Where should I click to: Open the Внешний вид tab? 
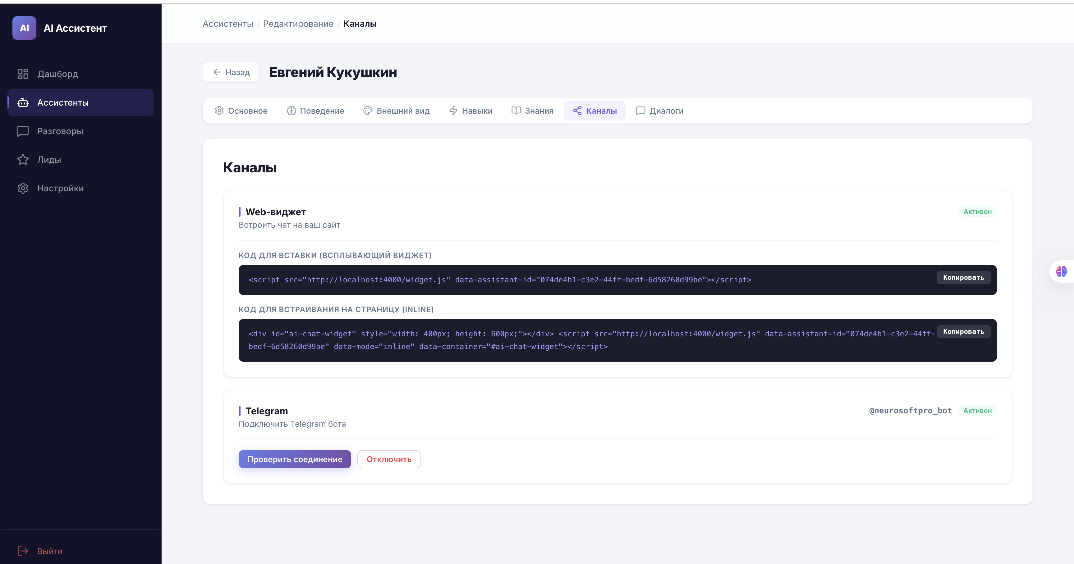396,111
